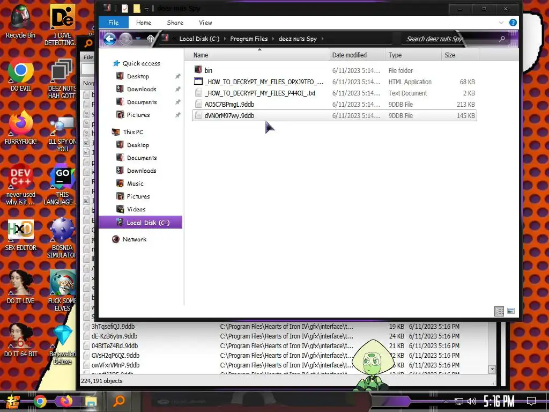Click Program Files in address bar
The height and width of the screenshot is (412, 549).
[x=249, y=39]
